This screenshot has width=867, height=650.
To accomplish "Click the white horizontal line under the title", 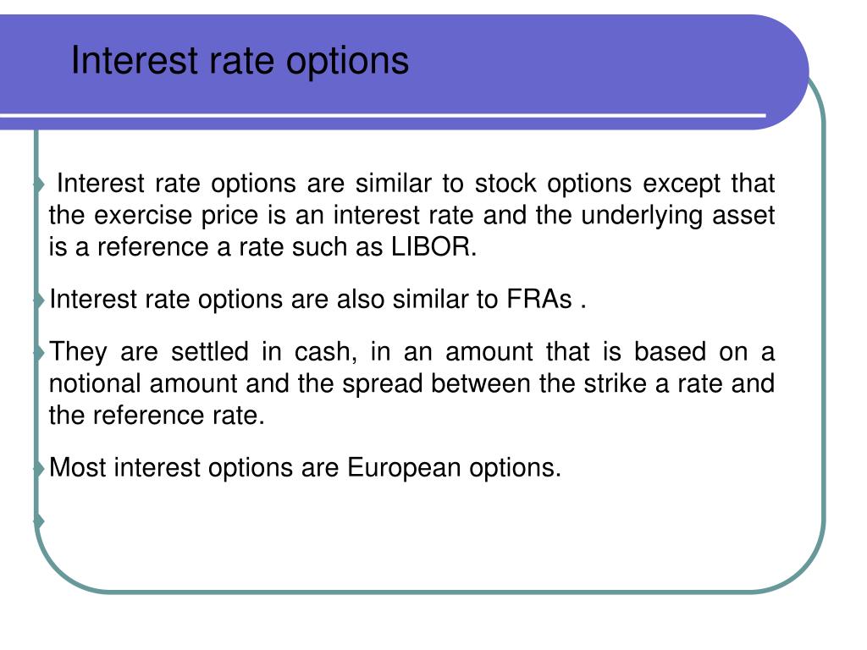I will pyautogui.click(x=383, y=115).
